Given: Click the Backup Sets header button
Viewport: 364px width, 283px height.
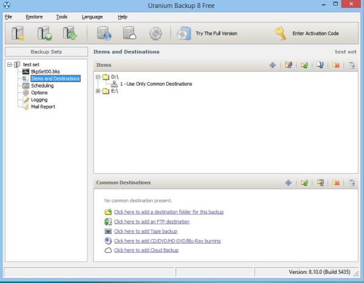Looking at the screenshot, I should pos(46,52).
